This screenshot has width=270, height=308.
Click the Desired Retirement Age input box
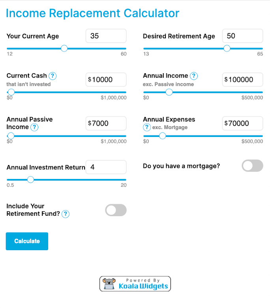(x=242, y=36)
